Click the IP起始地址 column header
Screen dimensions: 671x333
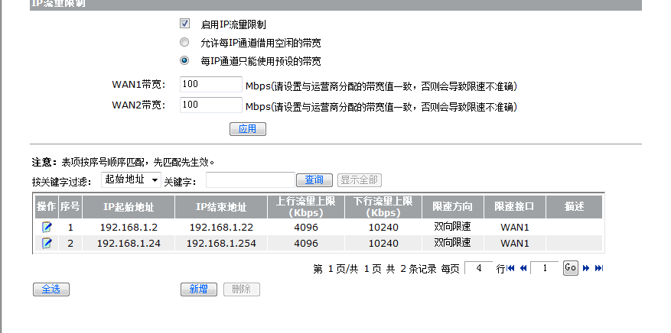[129, 207]
